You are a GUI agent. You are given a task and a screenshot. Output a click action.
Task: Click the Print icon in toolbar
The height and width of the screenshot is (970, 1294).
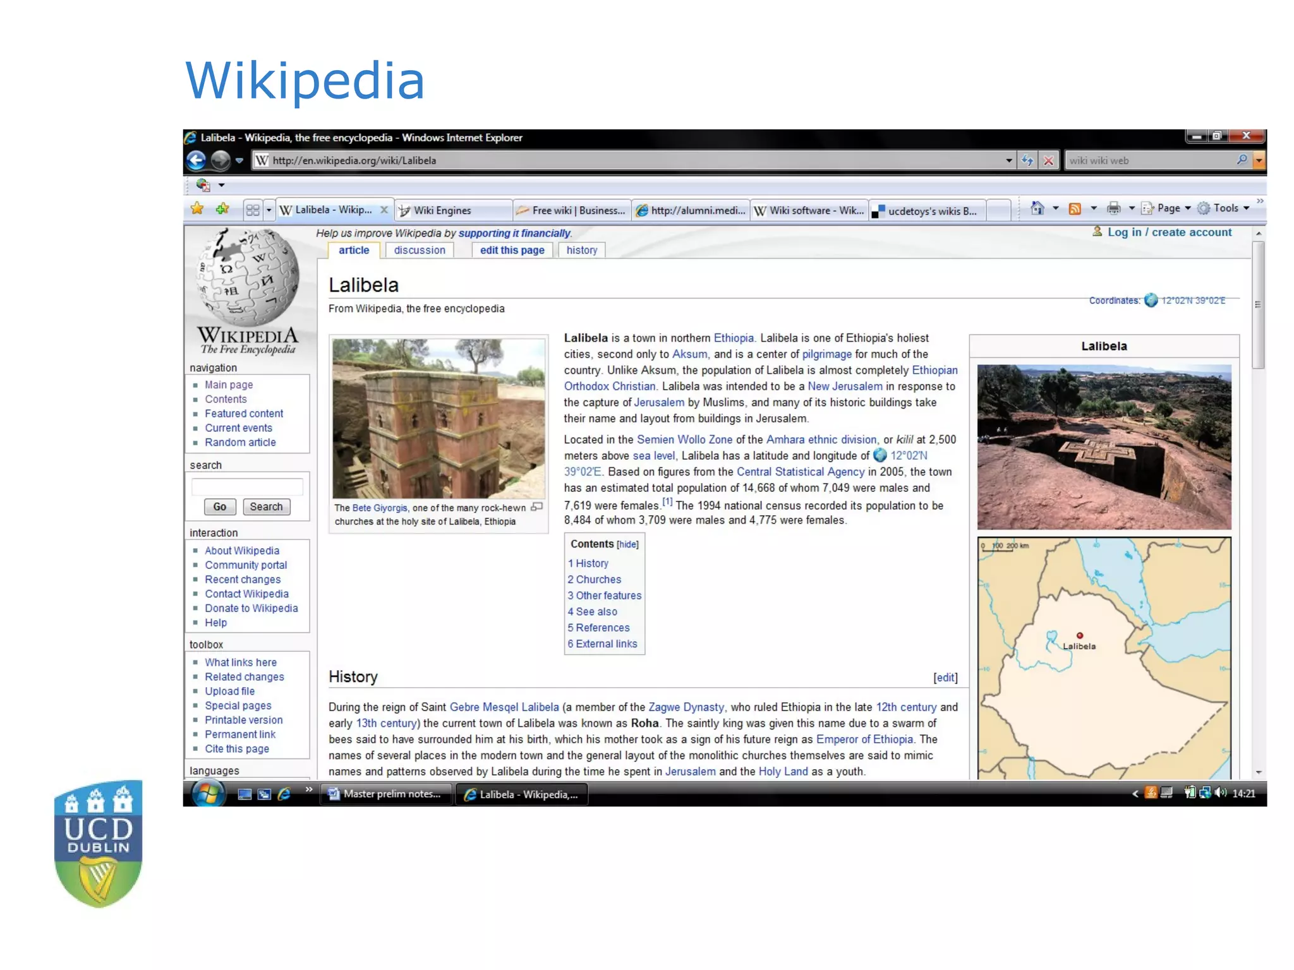coord(1114,208)
